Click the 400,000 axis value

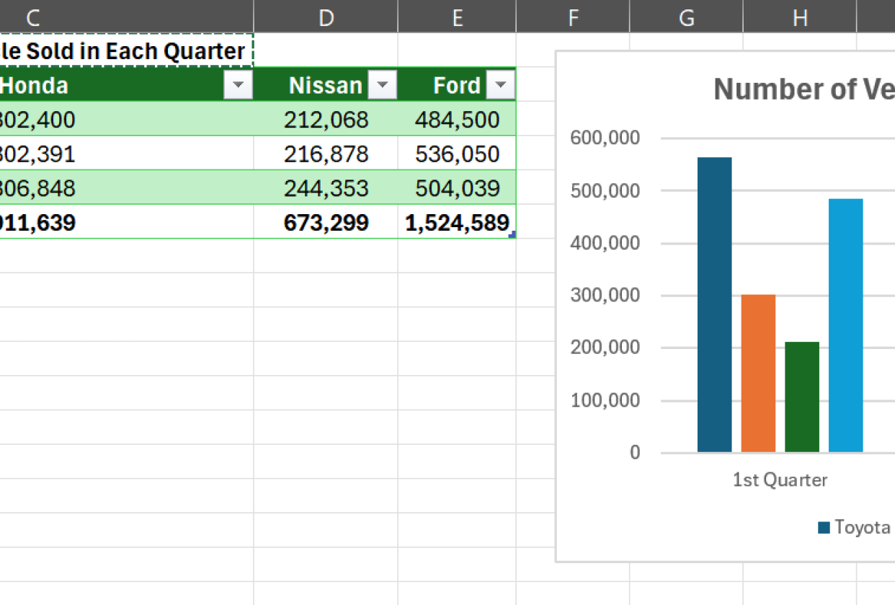point(605,243)
